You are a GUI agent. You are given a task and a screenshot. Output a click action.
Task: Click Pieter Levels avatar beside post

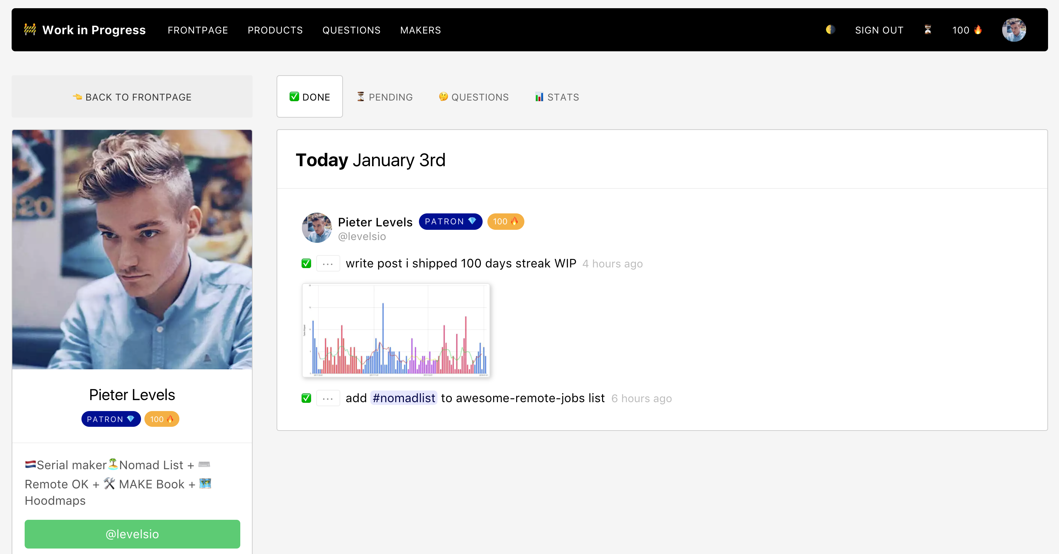317,228
